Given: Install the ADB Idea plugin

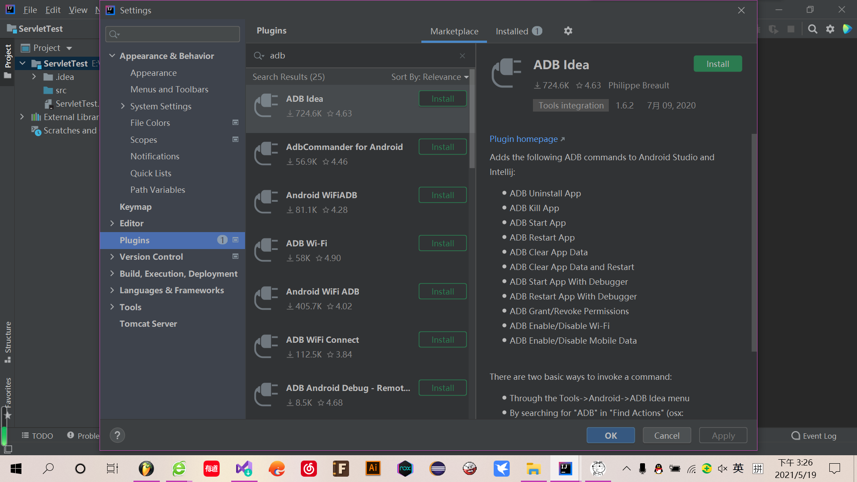Looking at the screenshot, I should (717, 63).
